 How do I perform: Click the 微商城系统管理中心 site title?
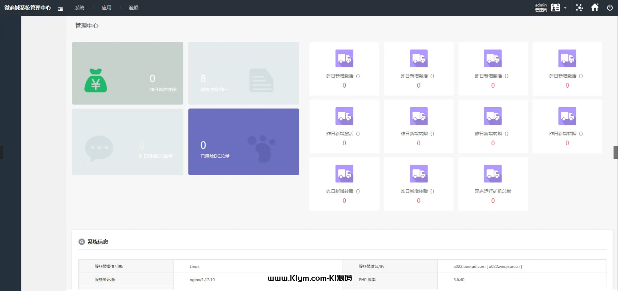pyautogui.click(x=27, y=8)
